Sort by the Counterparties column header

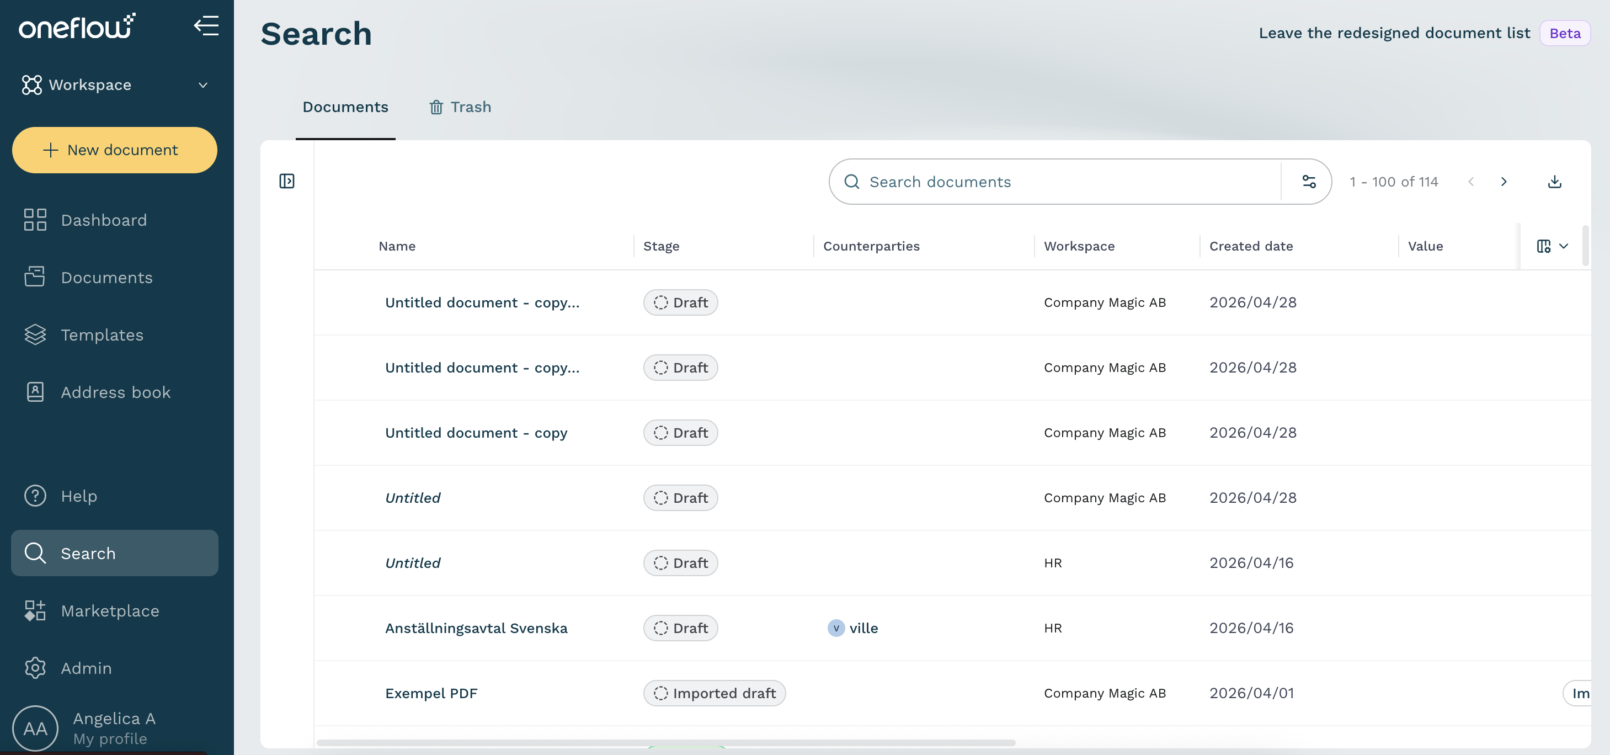(x=871, y=246)
